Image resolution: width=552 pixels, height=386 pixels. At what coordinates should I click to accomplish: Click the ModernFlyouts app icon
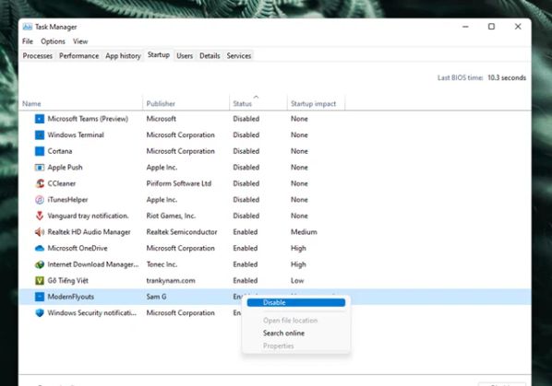pos(40,297)
